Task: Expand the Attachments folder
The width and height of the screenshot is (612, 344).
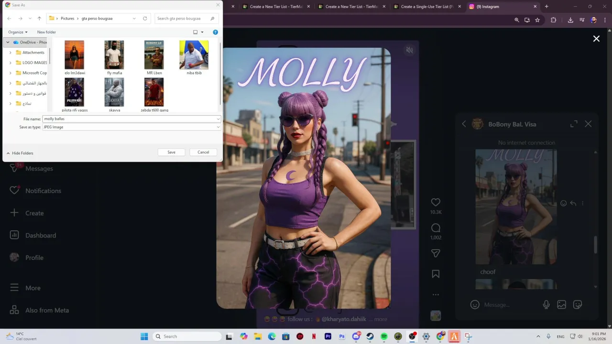Action: point(11,53)
